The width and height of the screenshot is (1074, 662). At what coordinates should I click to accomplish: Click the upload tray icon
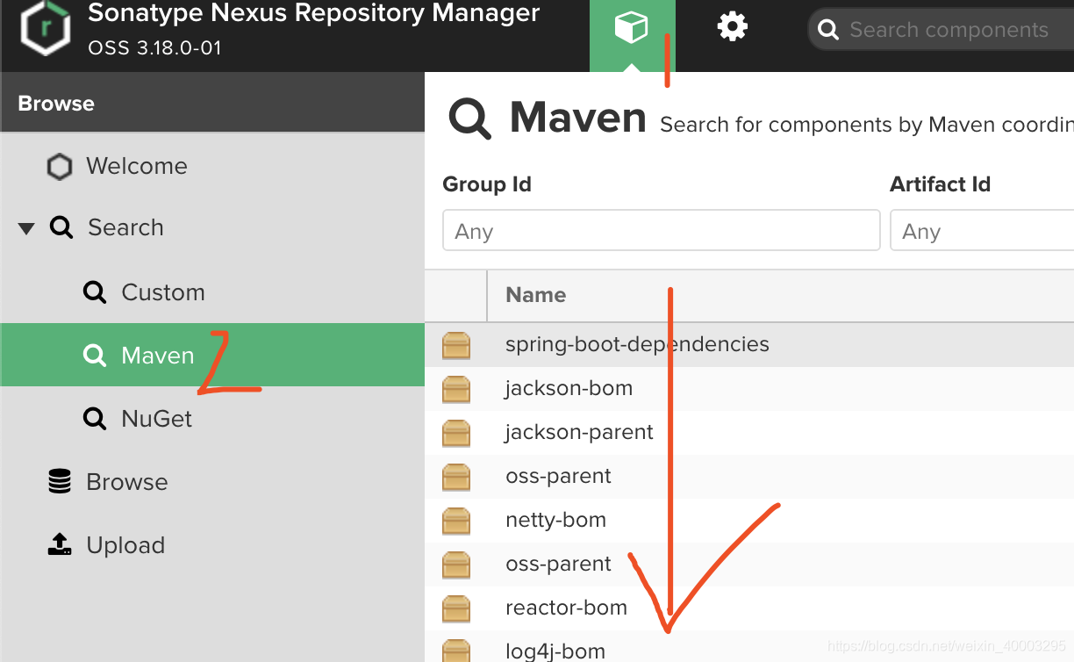59,544
